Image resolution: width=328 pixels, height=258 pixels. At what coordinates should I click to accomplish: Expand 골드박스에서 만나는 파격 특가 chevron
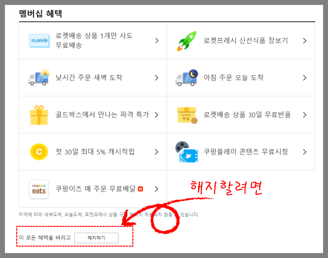click(157, 115)
